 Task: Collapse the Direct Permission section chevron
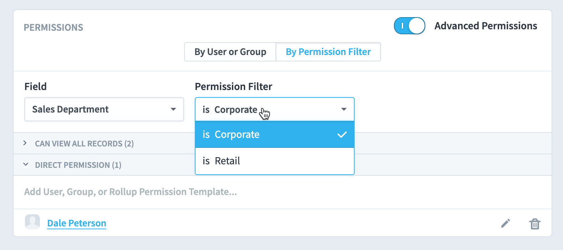[26, 164]
